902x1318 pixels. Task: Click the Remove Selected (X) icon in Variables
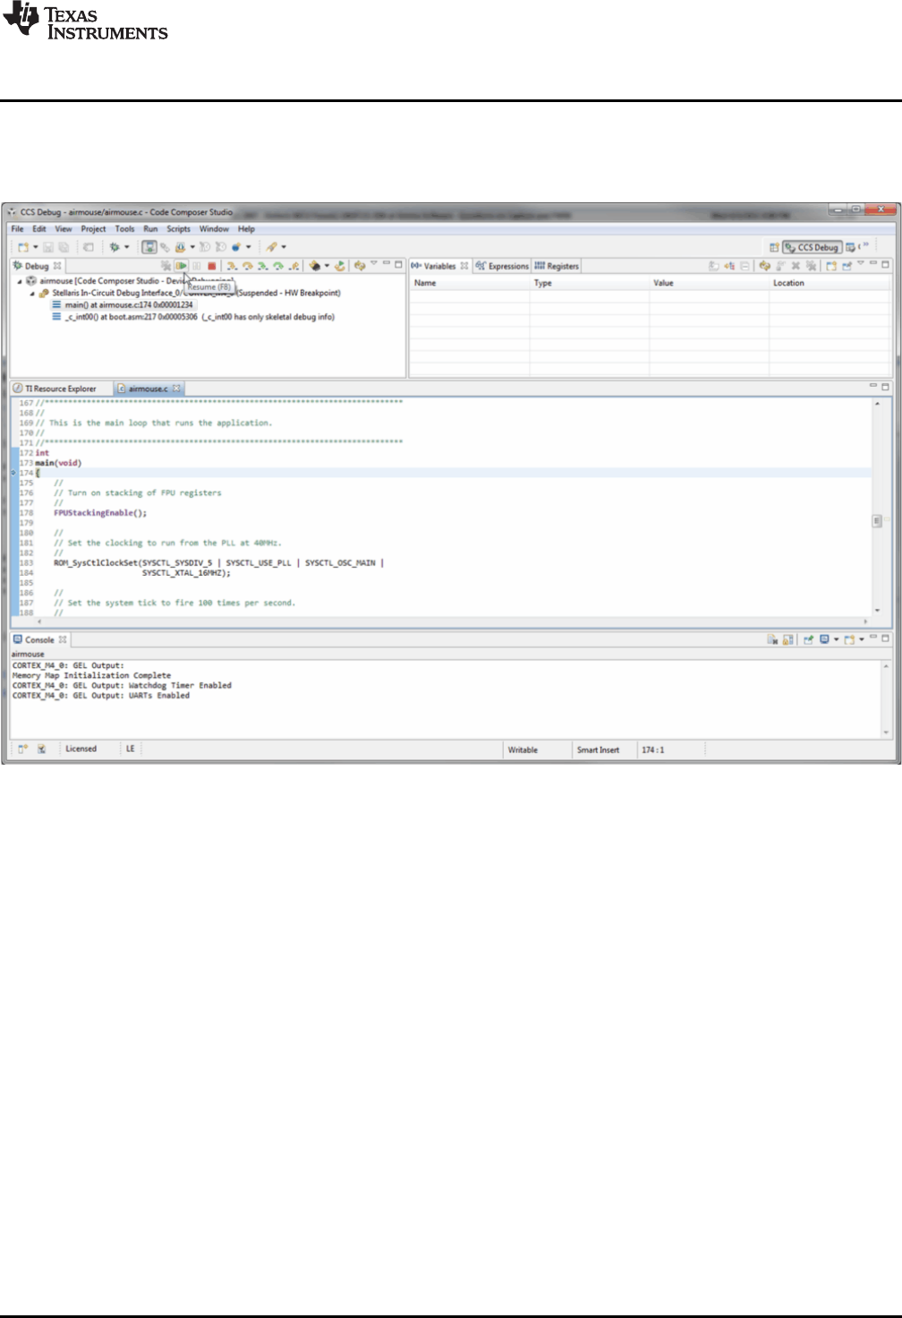[x=796, y=266]
